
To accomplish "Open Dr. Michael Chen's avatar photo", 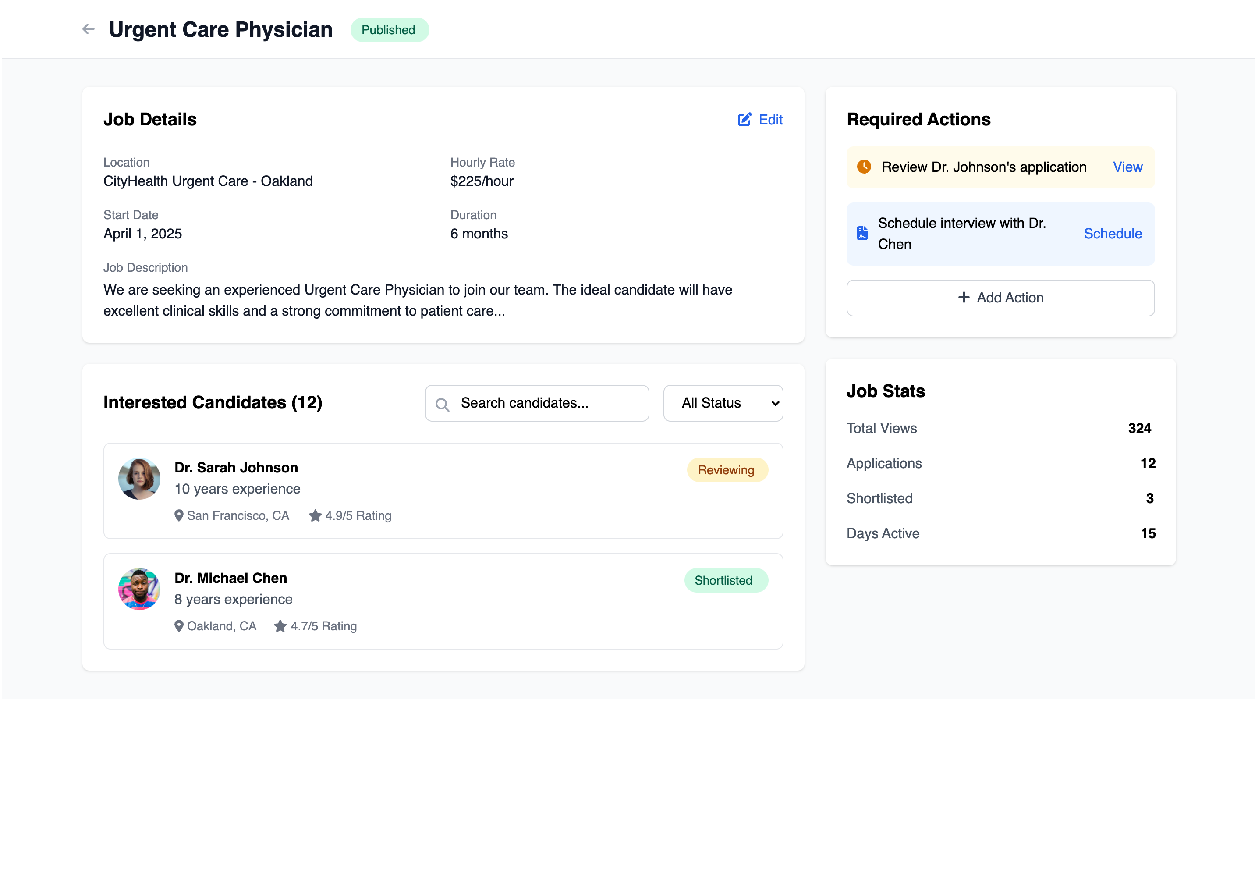I will tap(139, 589).
